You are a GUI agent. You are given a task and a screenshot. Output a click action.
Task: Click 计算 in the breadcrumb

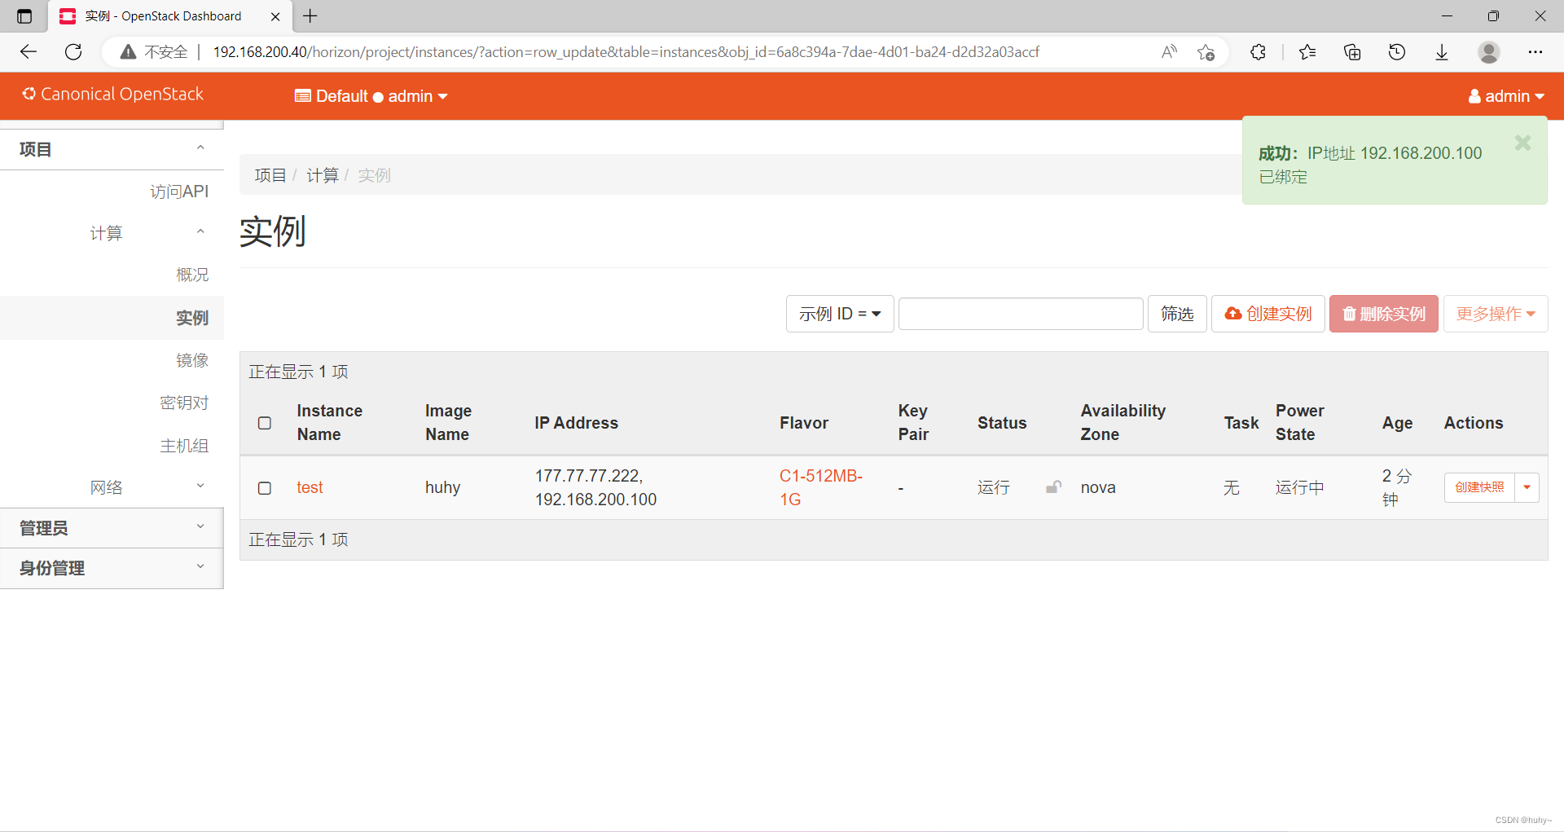point(323,175)
